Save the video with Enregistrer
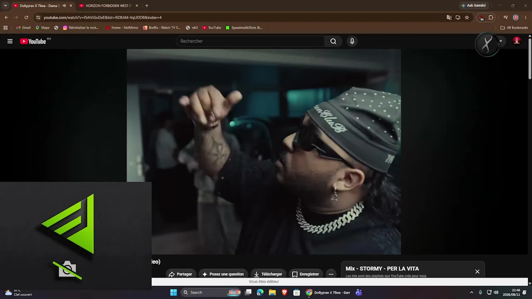This screenshot has height=299, width=532. 305,274
